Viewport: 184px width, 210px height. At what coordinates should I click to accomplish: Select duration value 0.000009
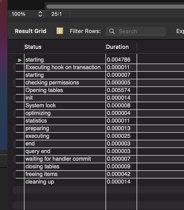(121, 167)
